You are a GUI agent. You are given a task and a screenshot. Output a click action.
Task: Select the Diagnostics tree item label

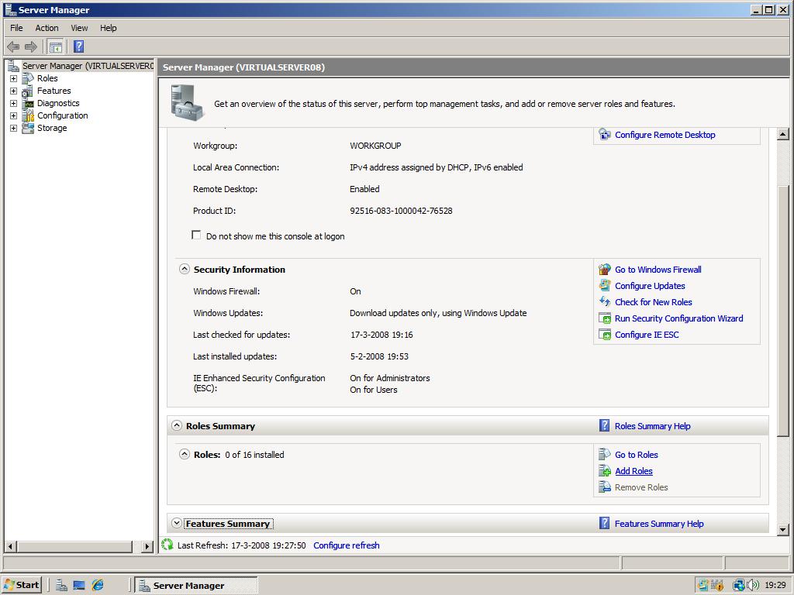pos(58,103)
